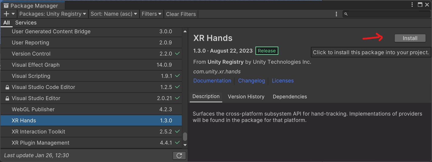Install the XR Hands package

(410, 38)
